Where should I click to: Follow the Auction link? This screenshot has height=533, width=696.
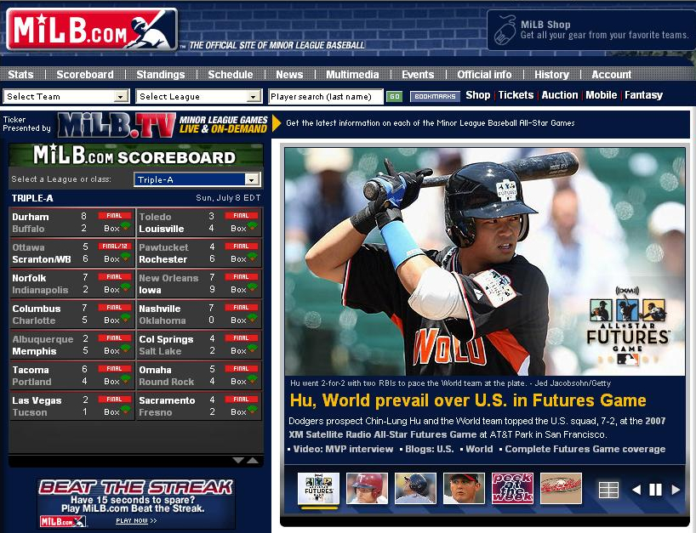(560, 95)
